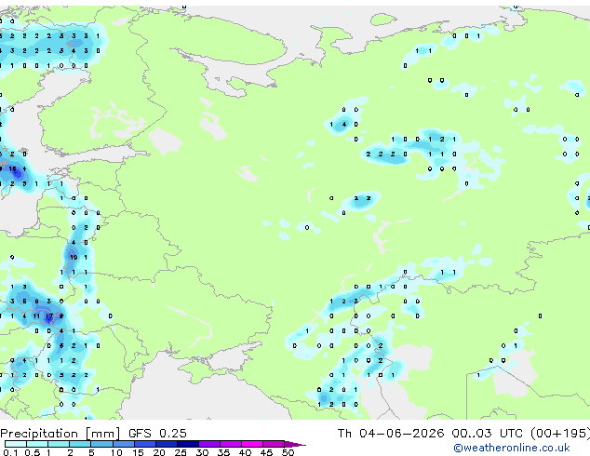Click the 'GFS 0.25' model label
590x456 pixels.
[x=157, y=433]
